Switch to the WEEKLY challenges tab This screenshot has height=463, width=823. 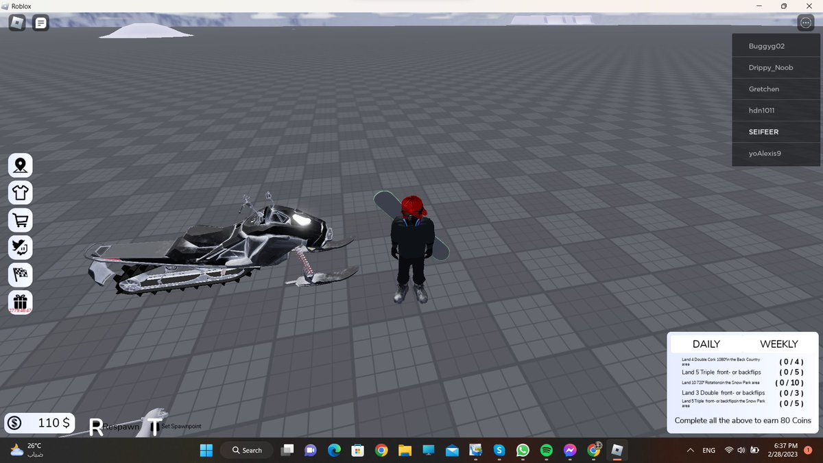coord(779,344)
